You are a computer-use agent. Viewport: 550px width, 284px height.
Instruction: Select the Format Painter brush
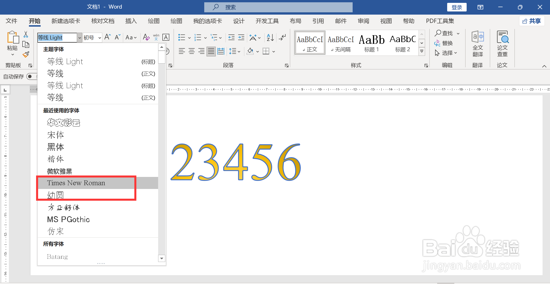(26, 54)
